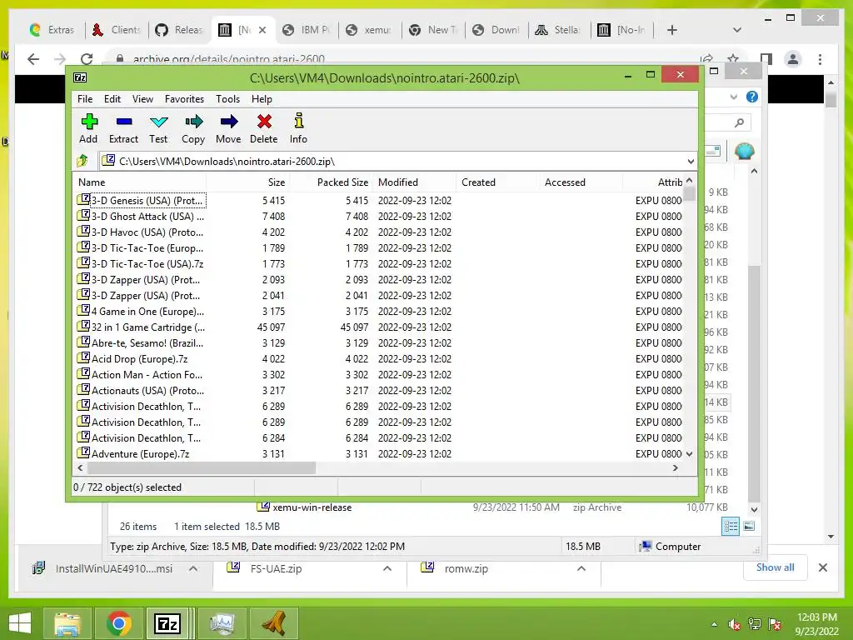Expand InstallWinUAE download options chevron
Viewport: 853px width, 640px height.
(x=192, y=568)
